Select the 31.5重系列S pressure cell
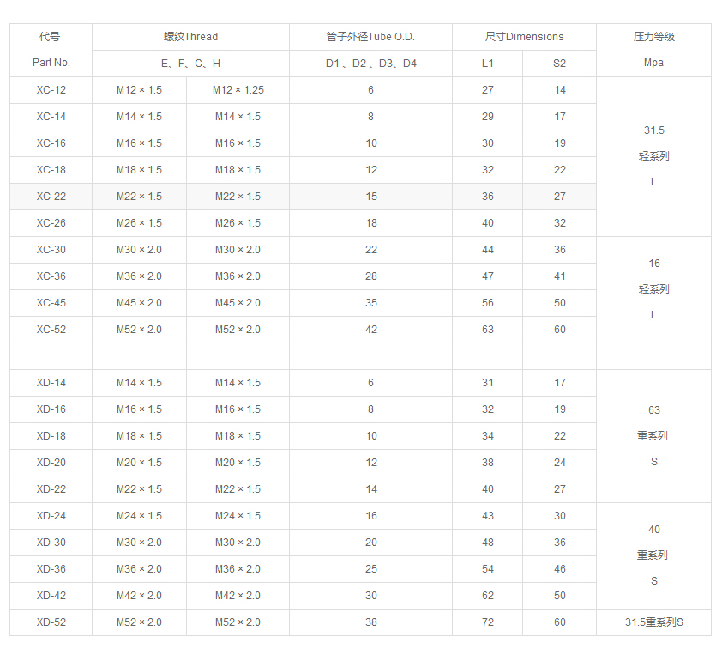Viewport: 728px width, 649px height. coord(653,622)
